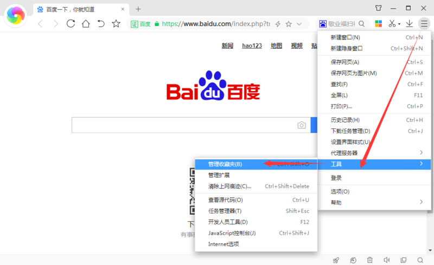This screenshot has height=265, width=434.
Task: Click the search magnifier in search box
Action: pos(361,24)
